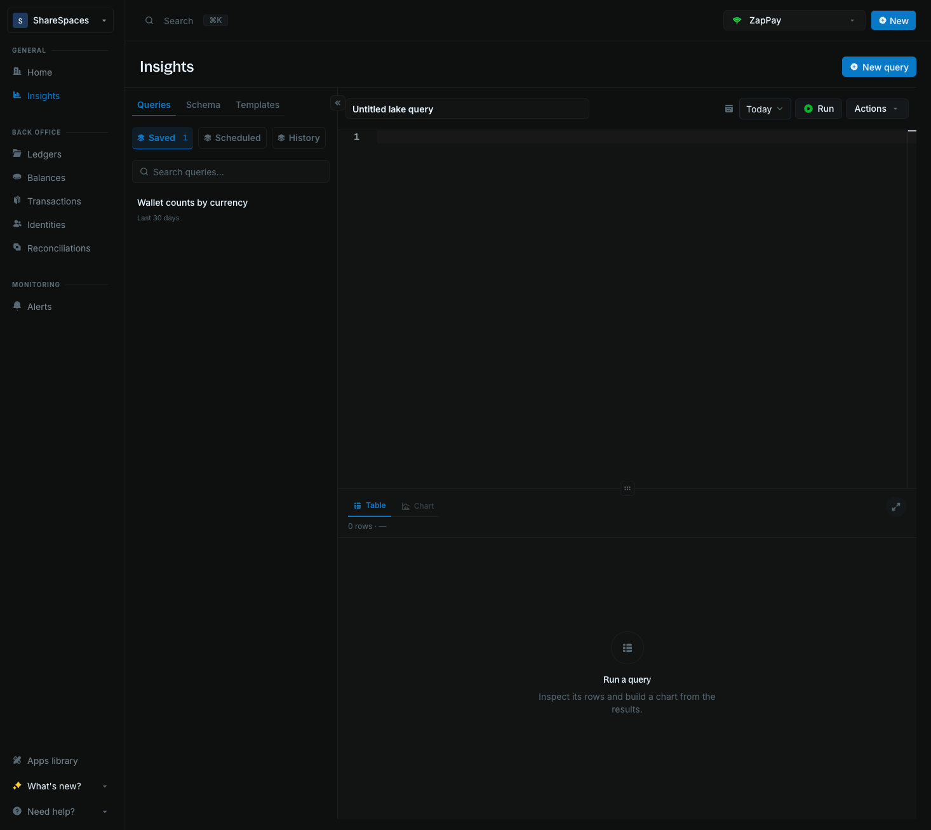Click the New query button

coord(879,67)
